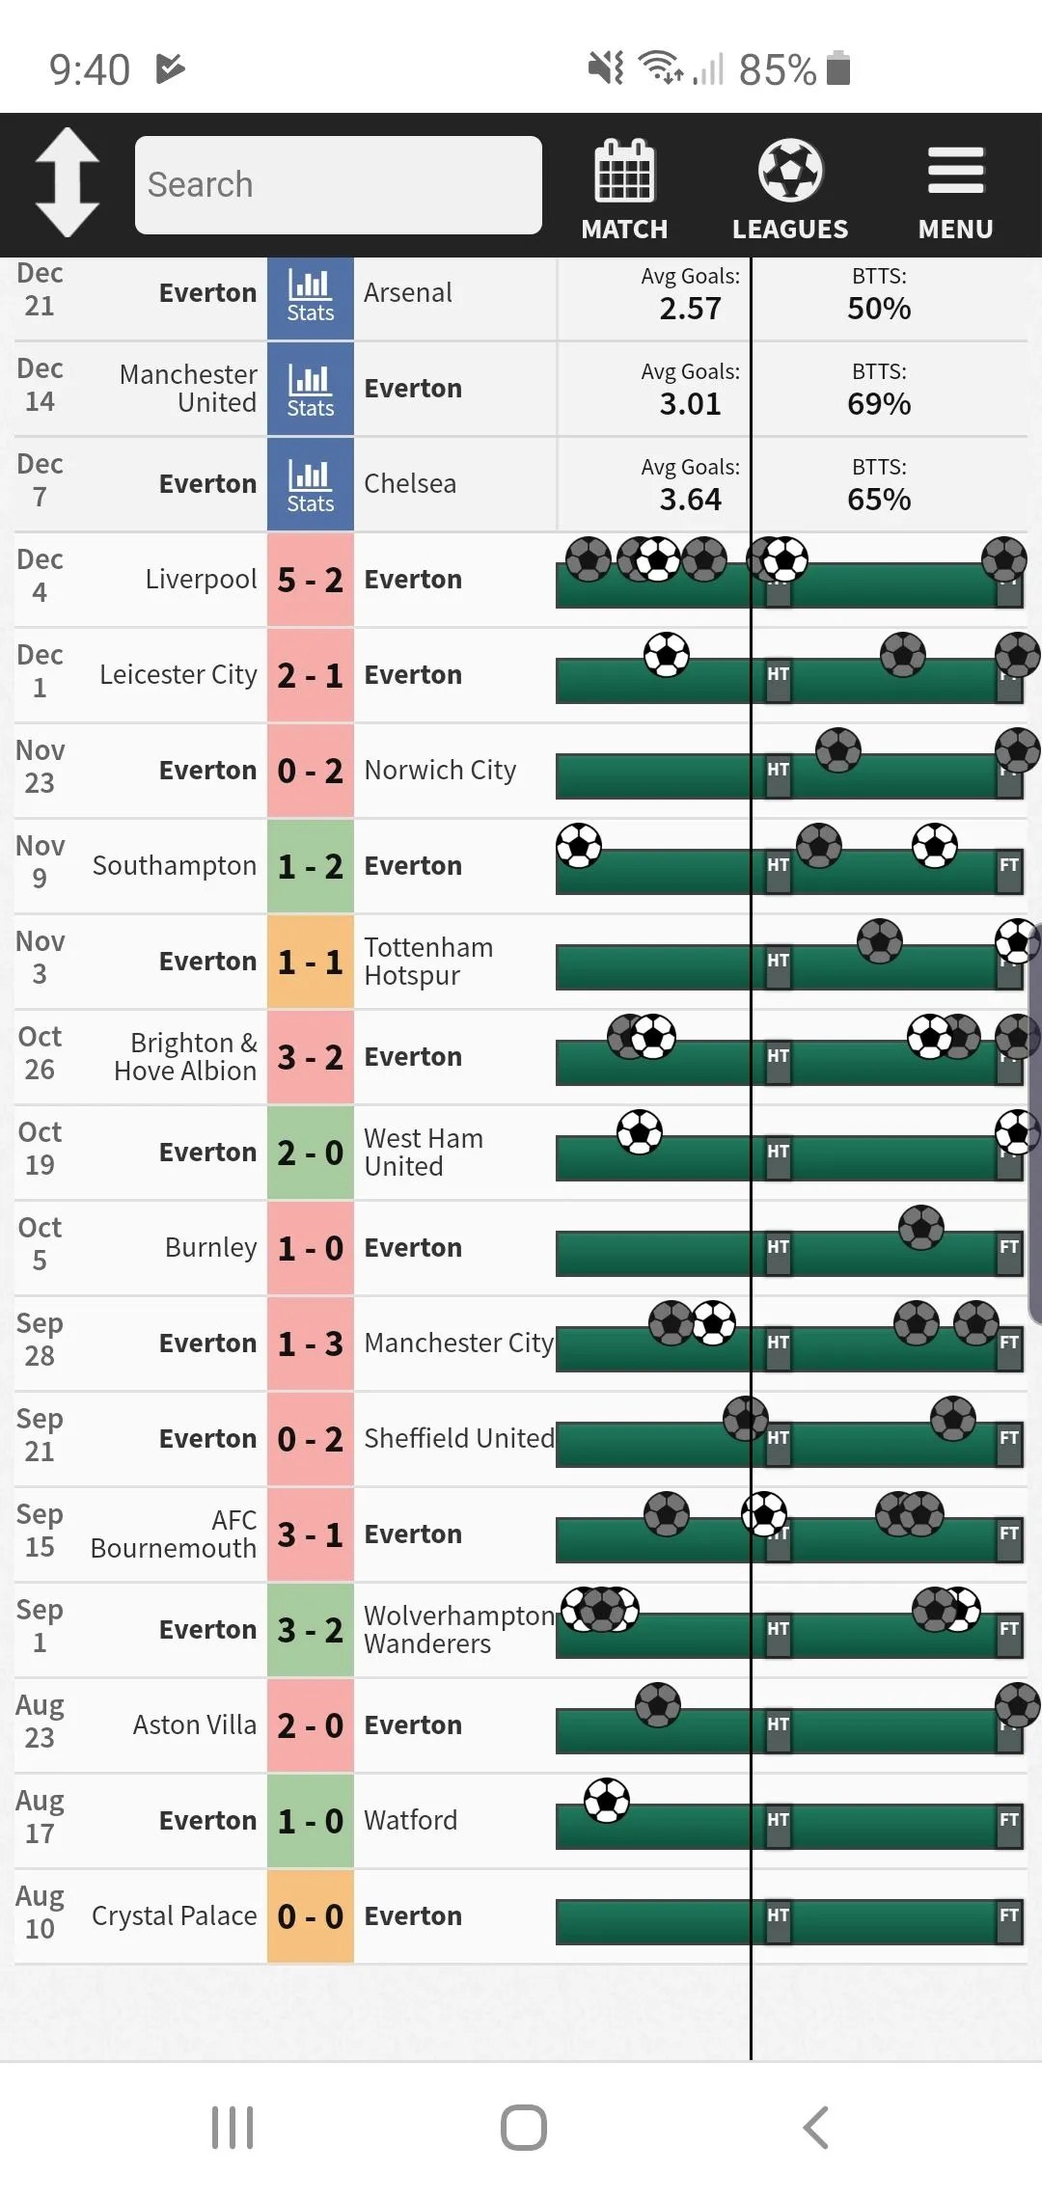Open the Manchester City team link

(458, 1344)
